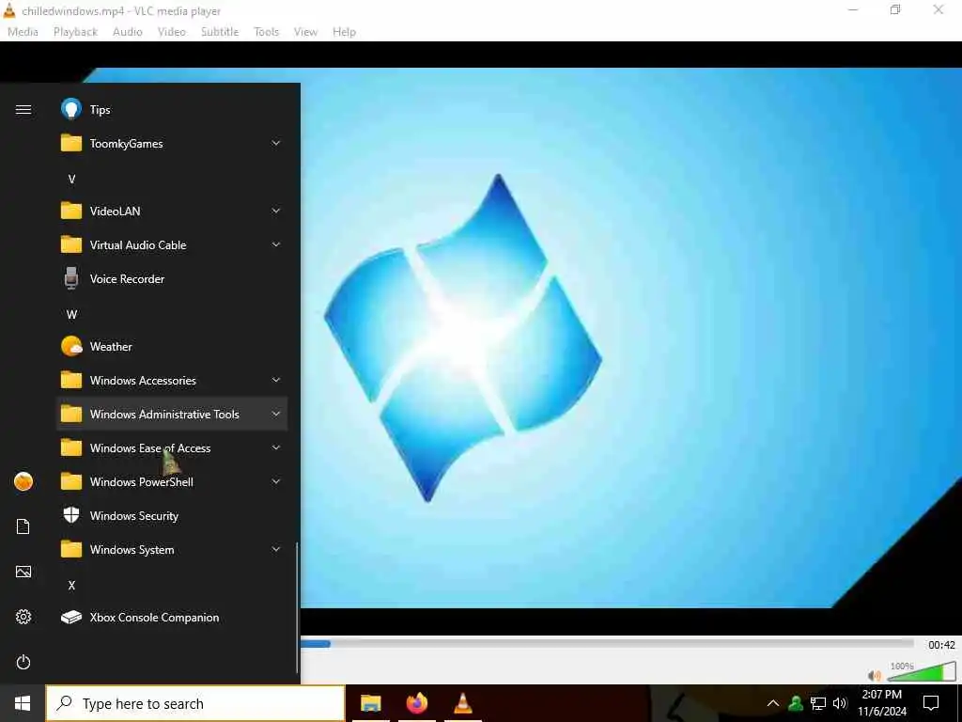
Task: Select the Virtual Audio Cable label
Action: click(138, 245)
